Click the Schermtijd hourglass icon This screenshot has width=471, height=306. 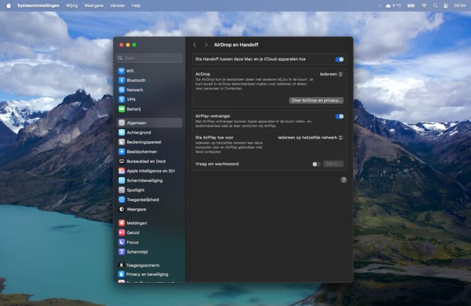(122, 251)
